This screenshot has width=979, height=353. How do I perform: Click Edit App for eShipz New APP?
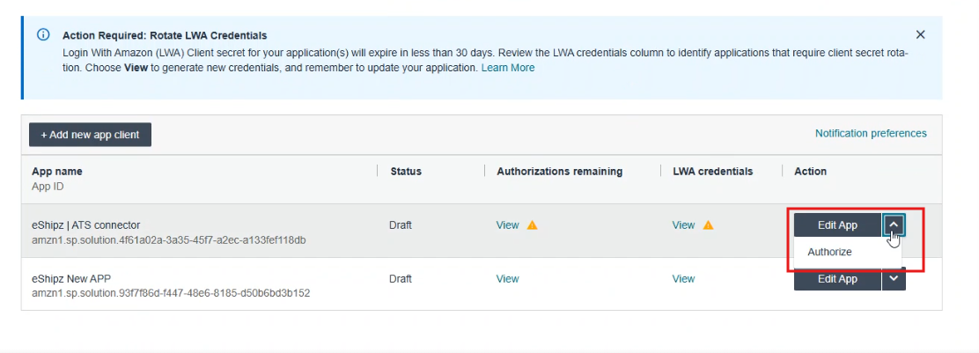click(836, 279)
